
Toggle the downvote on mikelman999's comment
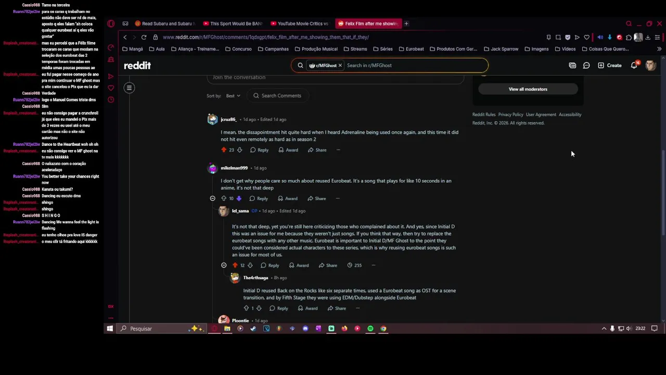click(x=239, y=198)
